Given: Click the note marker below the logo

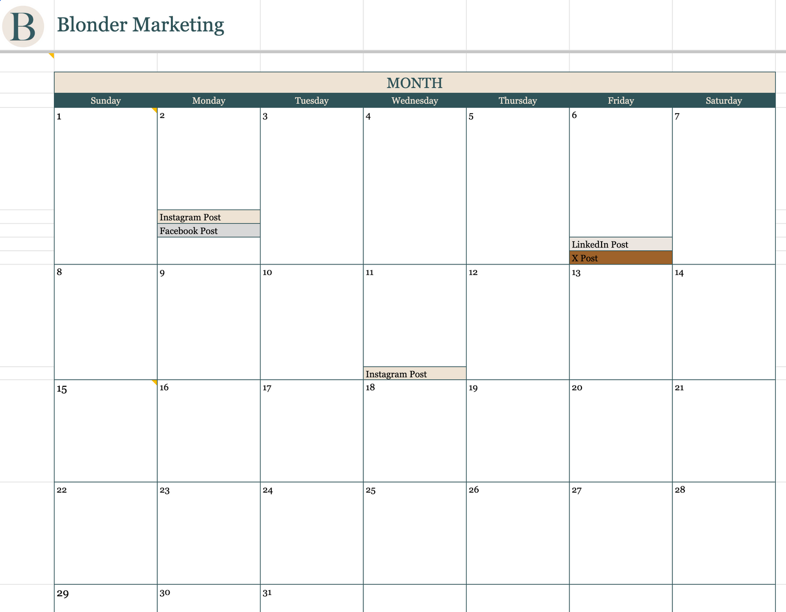Looking at the screenshot, I should pos(52,55).
